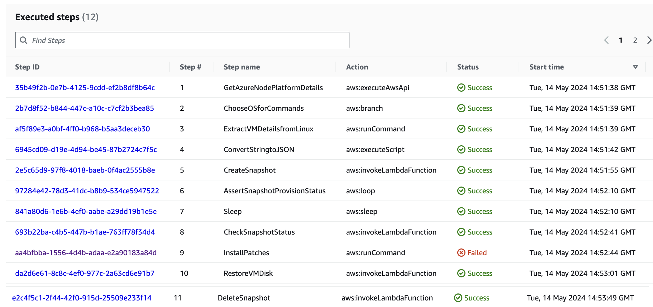Click the search magnifier icon
653x307 pixels.
[x=24, y=40]
